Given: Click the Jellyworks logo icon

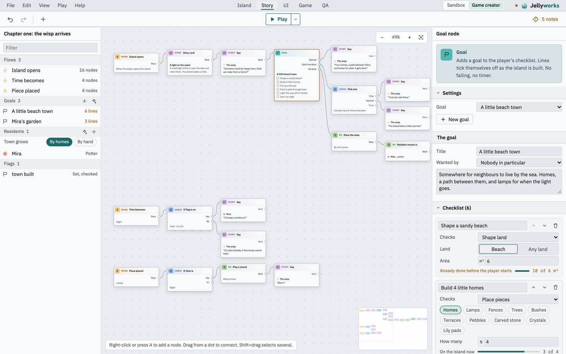Looking at the screenshot, I should click(524, 5).
